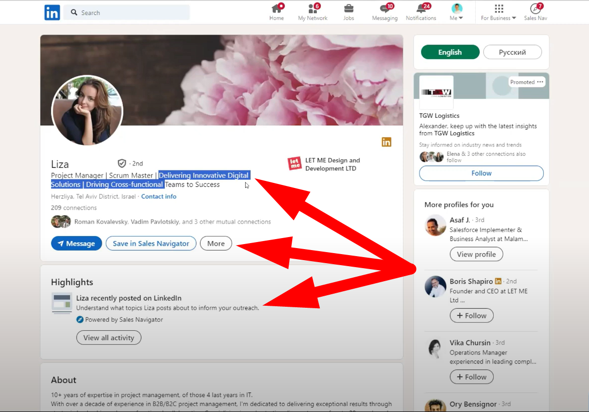Open TGW Logistics logo
589x412 pixels.
tap(436, 92)
